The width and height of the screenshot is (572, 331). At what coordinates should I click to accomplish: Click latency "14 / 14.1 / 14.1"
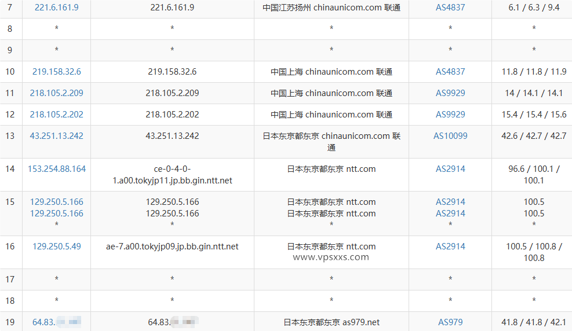pos(534,93)
